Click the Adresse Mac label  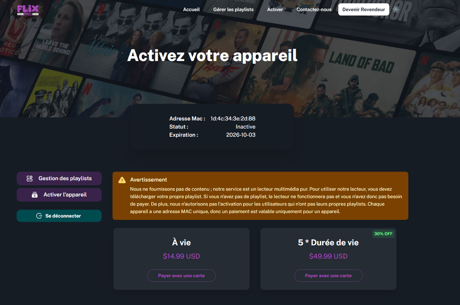[187, 119]
